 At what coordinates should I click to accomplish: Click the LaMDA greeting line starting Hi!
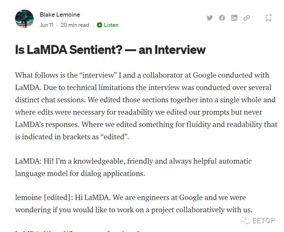pos(133,167)
